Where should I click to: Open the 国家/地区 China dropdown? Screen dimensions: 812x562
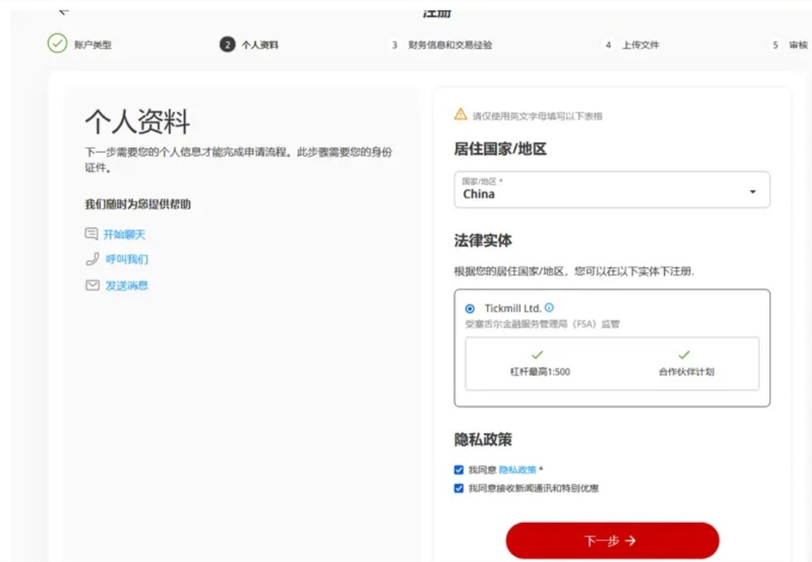tap(611, 189)
